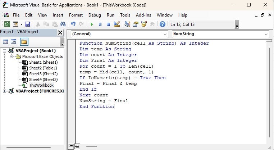Viewport: 274px width, 150px height.
Task: Click the VBA icon left of File menu
Action: (x=6, y=15)
